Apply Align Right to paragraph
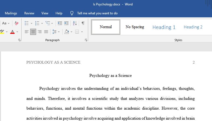 point(40,32)
